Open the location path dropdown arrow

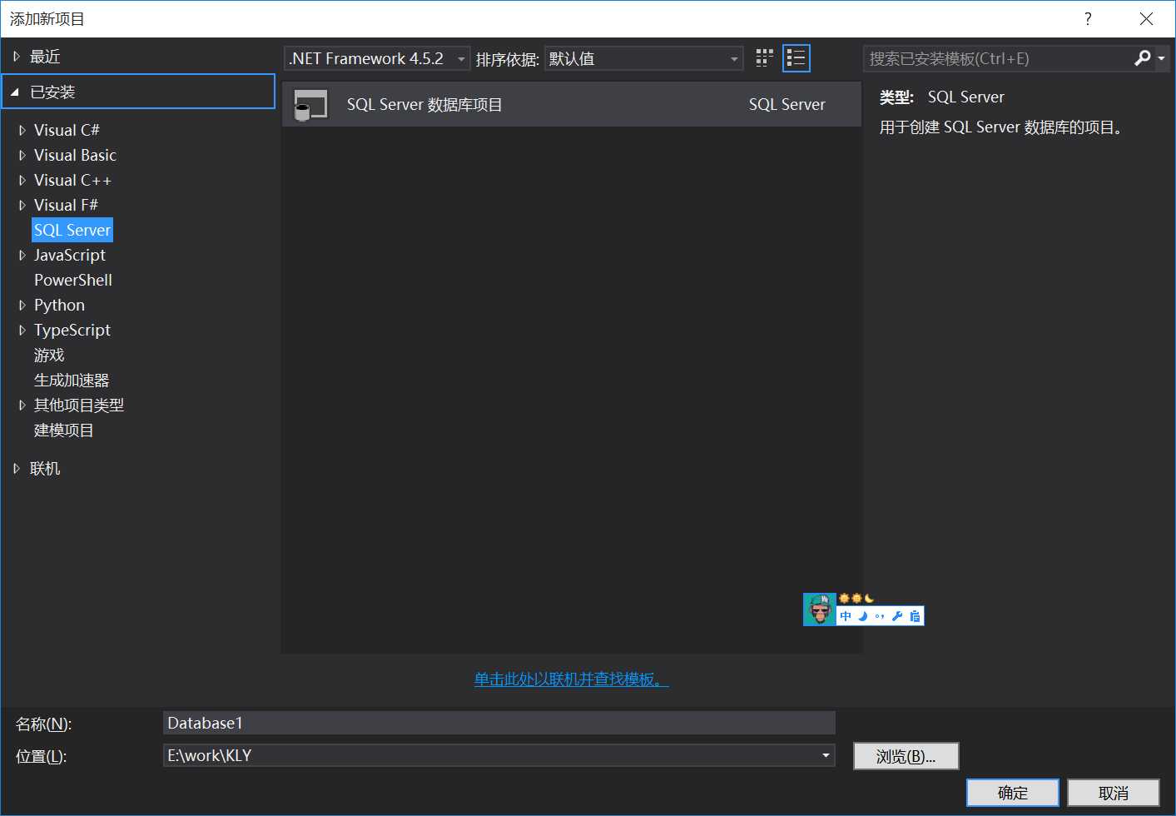pyautogui.click(x=826, y=755)
